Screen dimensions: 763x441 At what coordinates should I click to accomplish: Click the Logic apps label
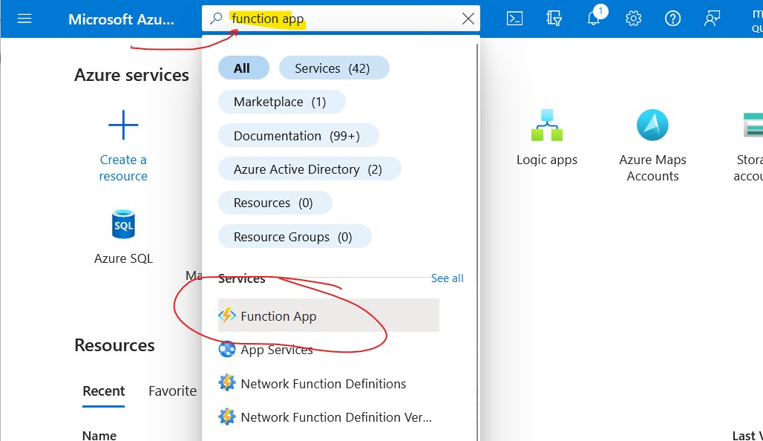(547, 160)
